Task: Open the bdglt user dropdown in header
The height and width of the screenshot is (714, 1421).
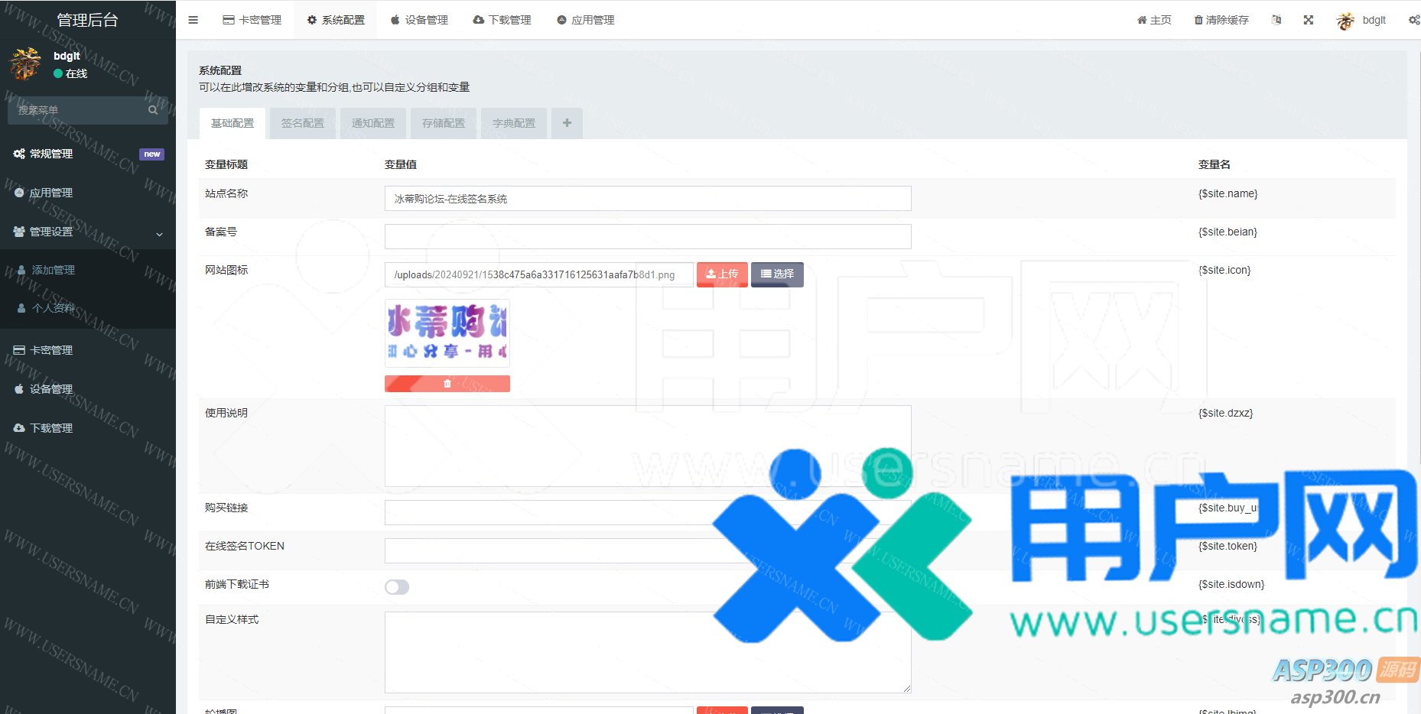Action: point(1362,20)
